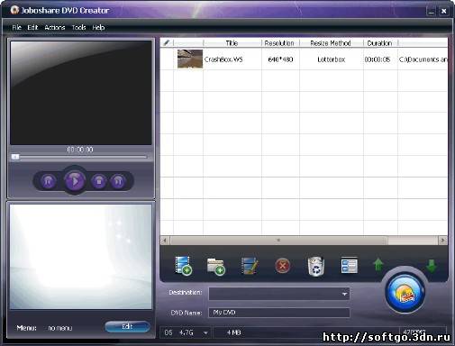Image resolution: width=455 pixels, height=346 pixels.
Task: Select the CrashBox video thumbnail
Action: click(190, 59)
